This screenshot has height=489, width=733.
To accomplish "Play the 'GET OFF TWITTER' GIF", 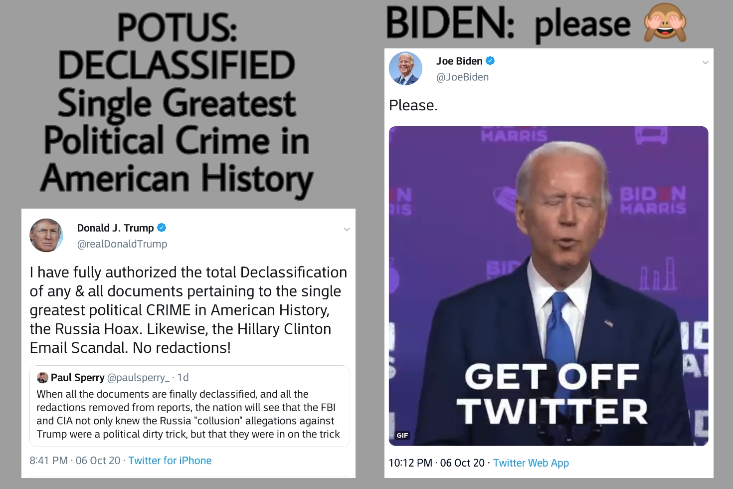I will (549, 286).
